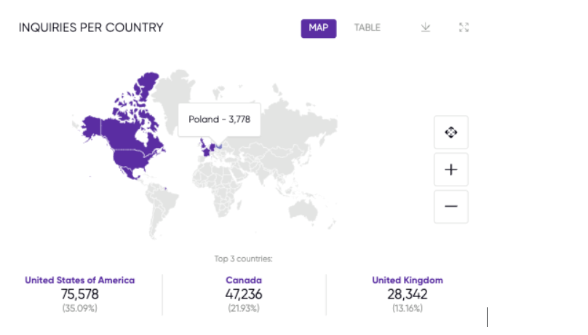588x335 pixels.
Task: Click the Poland - 3,778 tooltip
Action: pyautogui.click(x=219, y=119)
